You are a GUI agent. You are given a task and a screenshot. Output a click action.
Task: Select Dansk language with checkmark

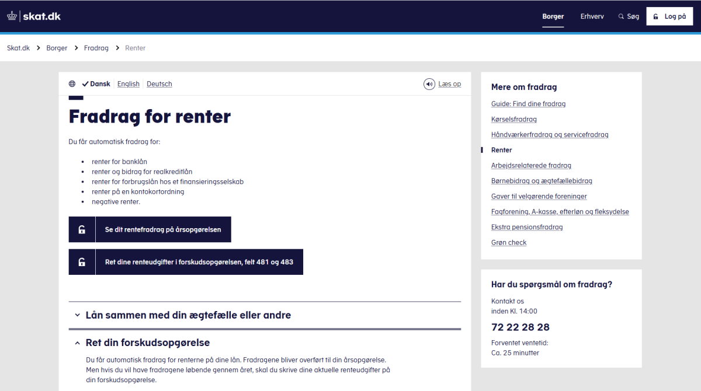coord(96,84)
